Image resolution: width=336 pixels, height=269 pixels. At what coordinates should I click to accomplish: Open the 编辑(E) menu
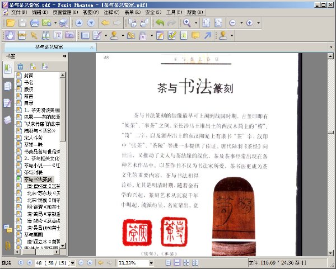tap(40, 12)
